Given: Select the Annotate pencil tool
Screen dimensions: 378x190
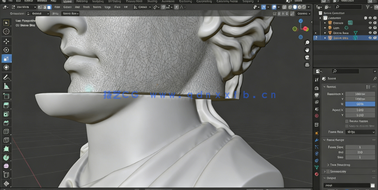Looking at the screenshot, I should point(6,77).
